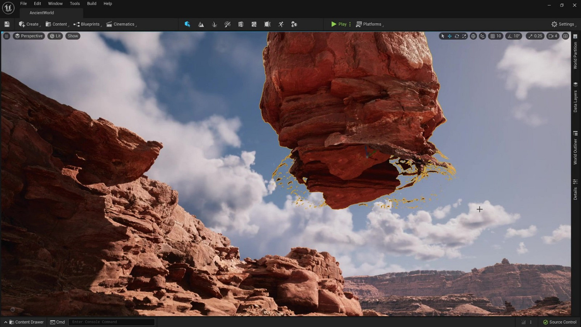The image size is (581, 327).
Task: Toggle world/local coordinate space globe icon
Action: [x=473, y=36]
